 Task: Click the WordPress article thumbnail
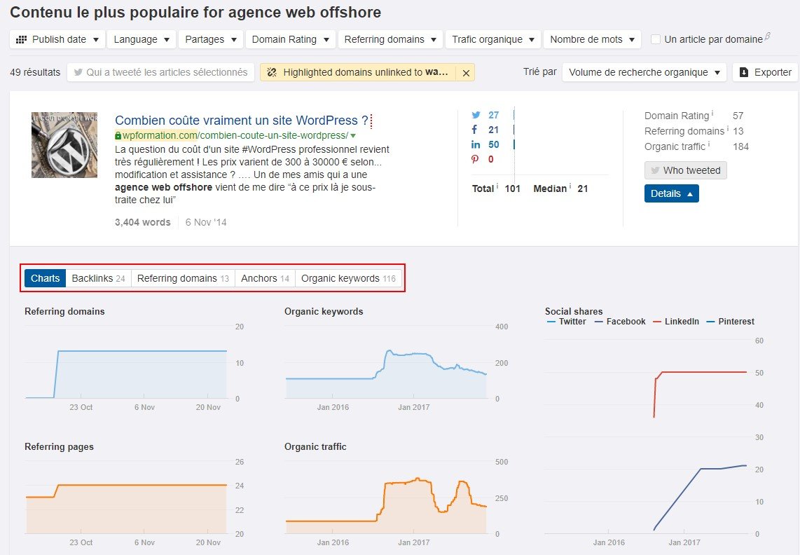(x=64, y=145)
